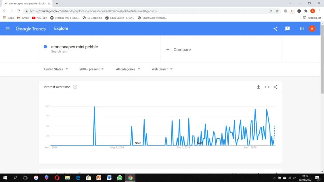Open the Links Search CJ bookmark
This screenshot has width=324, height=182.
(x=120, y=18)
